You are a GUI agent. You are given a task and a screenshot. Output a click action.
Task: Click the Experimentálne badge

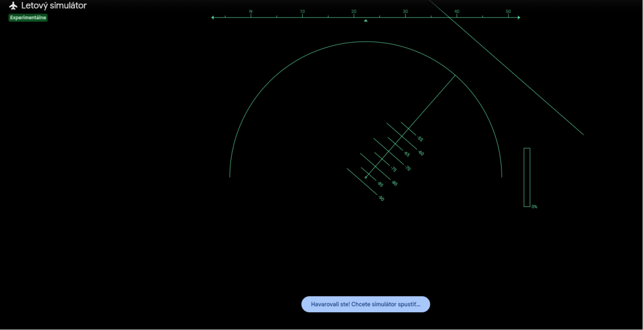coord(28,18)
